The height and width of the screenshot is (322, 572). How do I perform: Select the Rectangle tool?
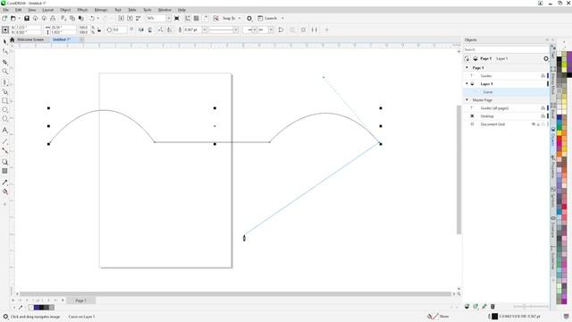pos(5,101)
